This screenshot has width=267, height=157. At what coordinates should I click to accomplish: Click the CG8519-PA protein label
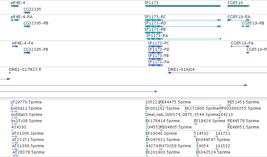point(242,43)
